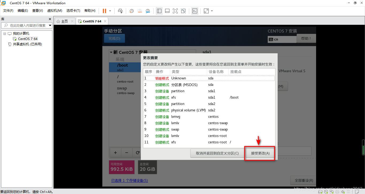Select row 4 xfs sda1 /boot
This screenshot has height=194, width=365.
(209, 98)
